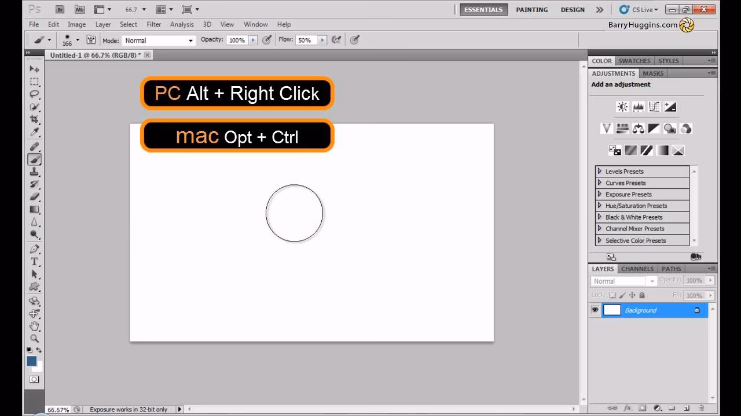Enable airbrush mode in the options bar

(337, 40)
